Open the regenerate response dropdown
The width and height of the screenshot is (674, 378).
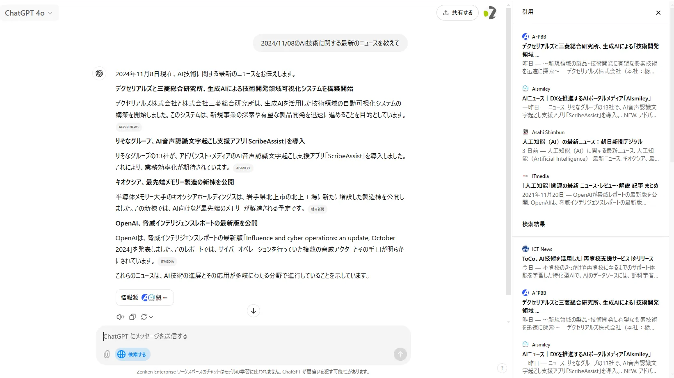(x=147, y=317)
